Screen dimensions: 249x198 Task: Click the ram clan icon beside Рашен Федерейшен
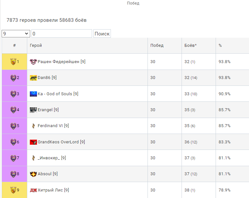(33, 62)
